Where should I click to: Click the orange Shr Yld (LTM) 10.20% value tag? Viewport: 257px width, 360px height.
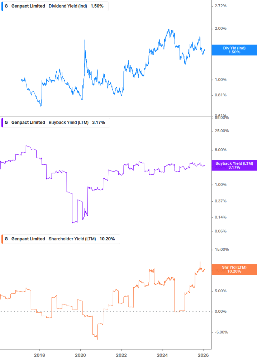point(234,269)
